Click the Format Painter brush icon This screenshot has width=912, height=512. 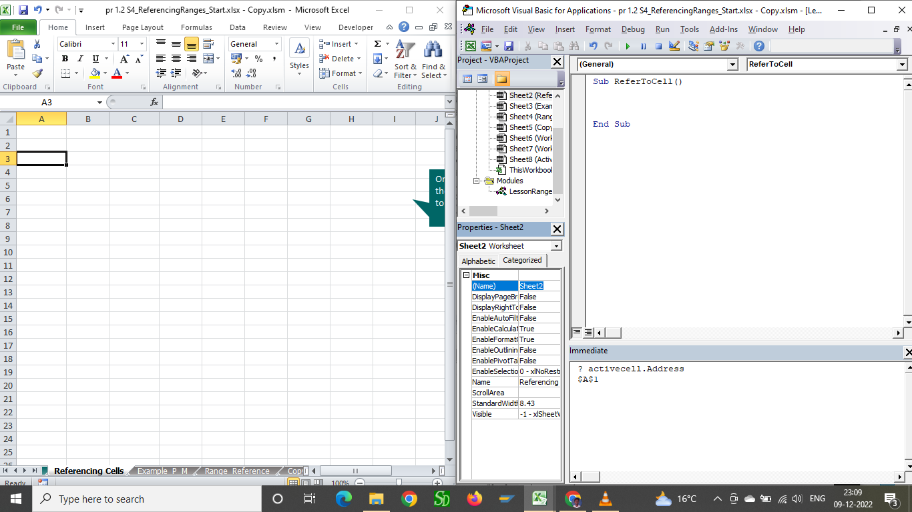(x=37, y=73)
